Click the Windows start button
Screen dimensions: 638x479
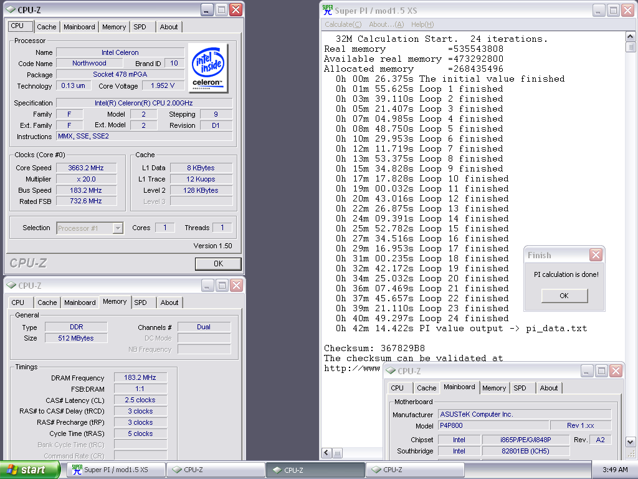(x=30, y=470)
